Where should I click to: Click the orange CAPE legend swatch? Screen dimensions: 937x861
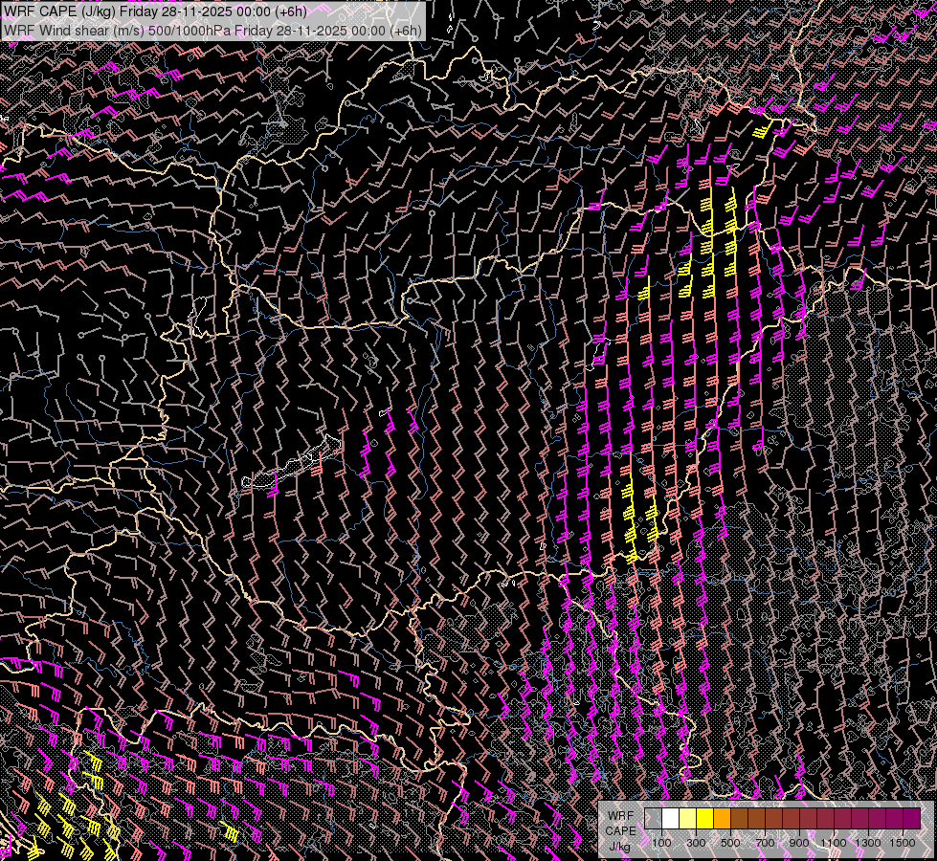coord(722,819)
